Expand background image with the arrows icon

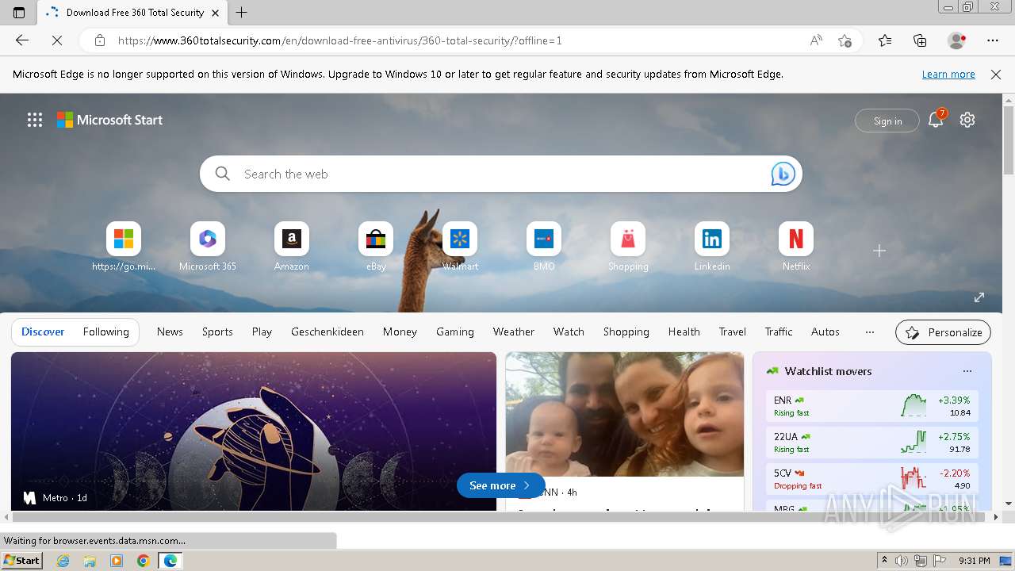click(x=979, y=297)
